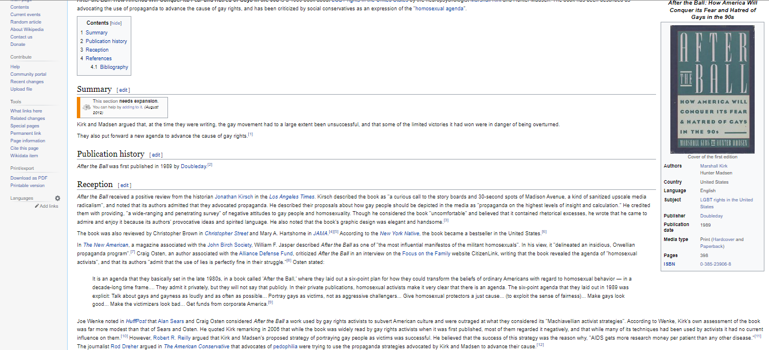Open Help in sidebar

click(15, 67)
